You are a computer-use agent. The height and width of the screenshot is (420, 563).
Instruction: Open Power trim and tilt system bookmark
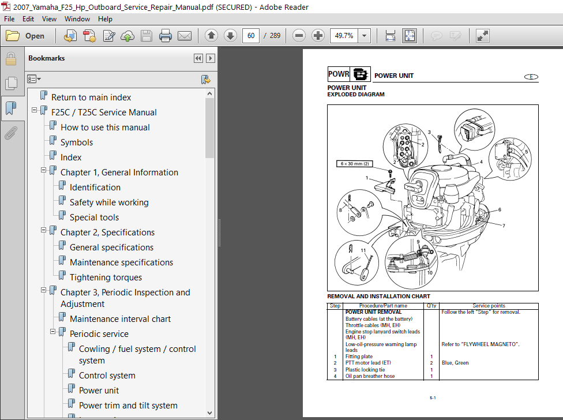tap(128, 406)
